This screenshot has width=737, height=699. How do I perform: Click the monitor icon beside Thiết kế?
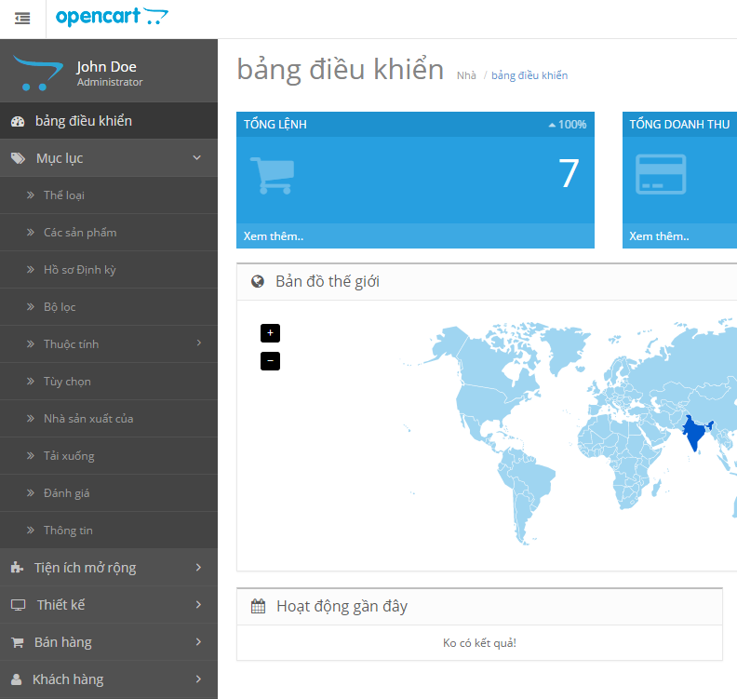[x=18, y=605]
